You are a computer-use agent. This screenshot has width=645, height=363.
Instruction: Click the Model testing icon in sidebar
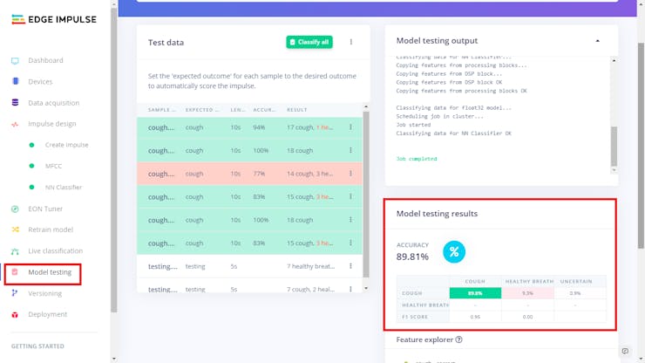pos(15,272)
